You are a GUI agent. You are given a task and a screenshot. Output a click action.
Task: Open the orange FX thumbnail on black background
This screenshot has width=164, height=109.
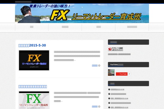click(x=34, y=60)
